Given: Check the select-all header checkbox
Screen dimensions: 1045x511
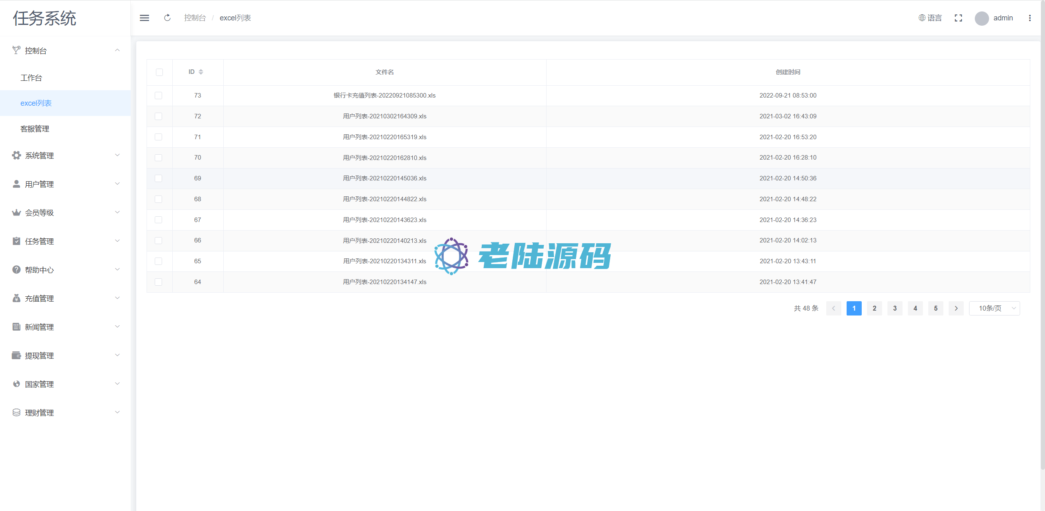Looking at the screenshot, I should click(x=159, y=72).
